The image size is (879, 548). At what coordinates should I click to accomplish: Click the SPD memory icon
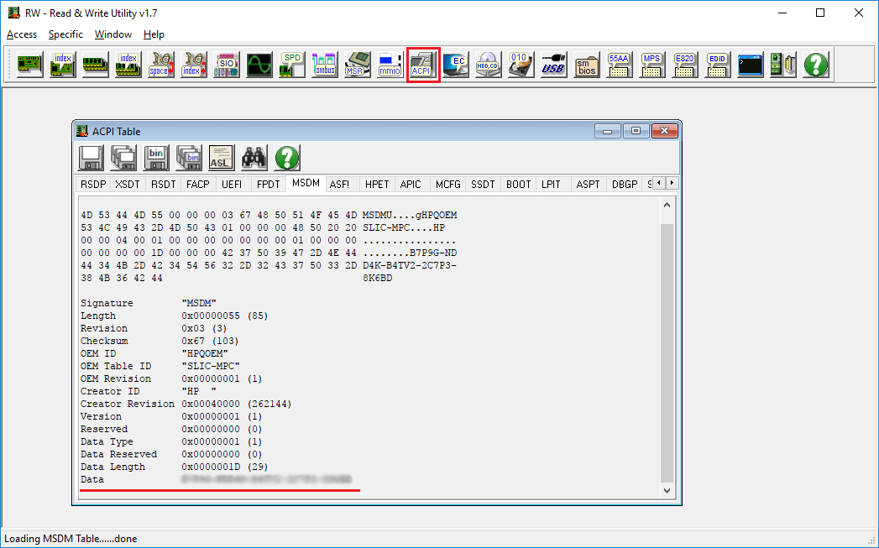tap(291, 65)
